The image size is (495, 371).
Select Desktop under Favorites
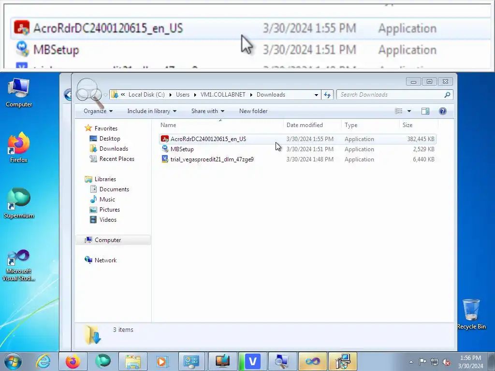click(x=105, y=139)
